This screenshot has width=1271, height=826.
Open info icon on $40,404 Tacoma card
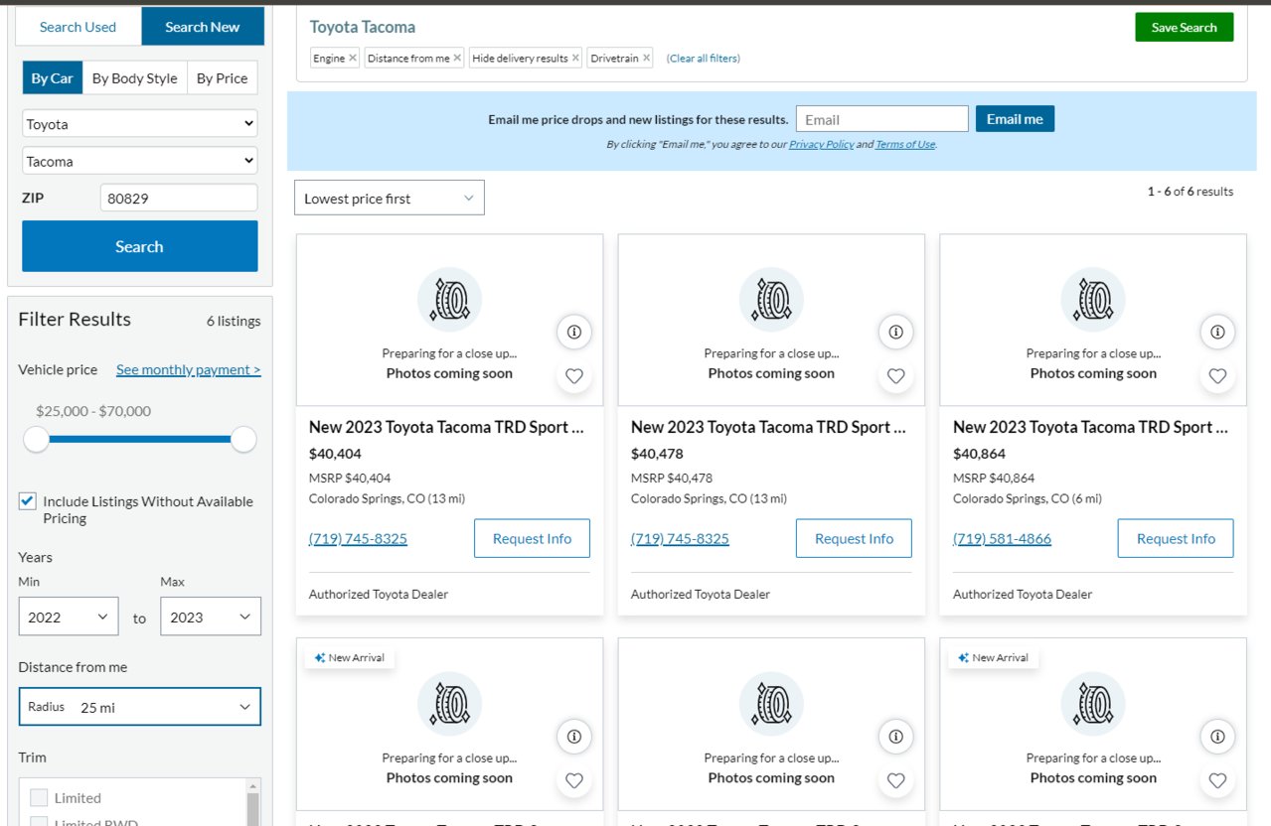tap(573, 332)
